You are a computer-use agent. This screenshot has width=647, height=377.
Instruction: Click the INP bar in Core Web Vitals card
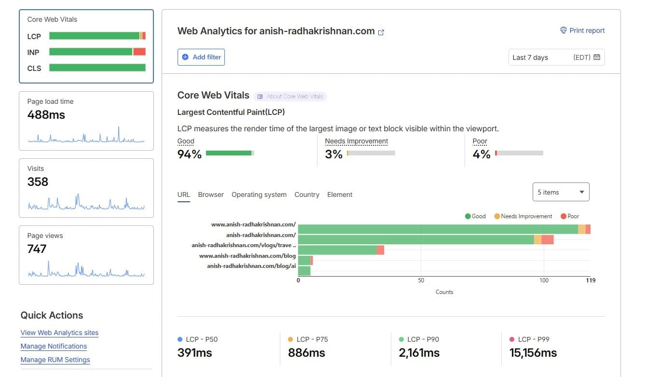click(97, 52)
